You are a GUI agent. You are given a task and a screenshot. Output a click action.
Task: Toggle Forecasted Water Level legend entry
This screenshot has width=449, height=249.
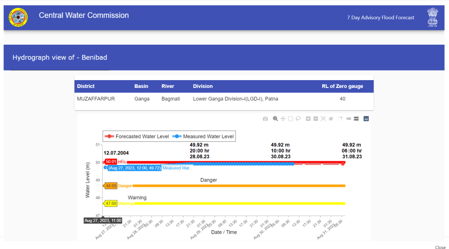pyautogui.click(x=137, y=137)
